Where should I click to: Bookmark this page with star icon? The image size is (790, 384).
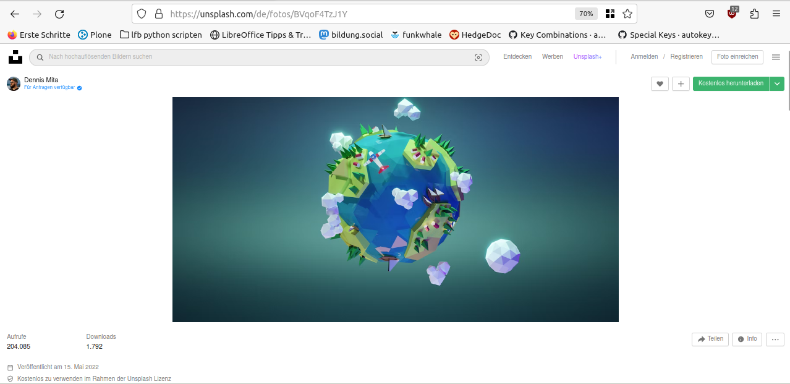point(627,14)
